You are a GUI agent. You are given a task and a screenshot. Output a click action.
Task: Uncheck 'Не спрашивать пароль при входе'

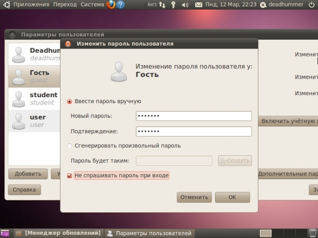[x=70, y=175]
